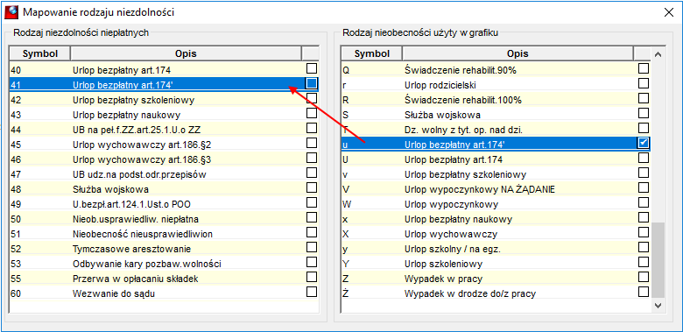This screenshot has height=332, width=683.
Task: Check box beside Wezwanie do sądu
Action: tap(312, 292)
